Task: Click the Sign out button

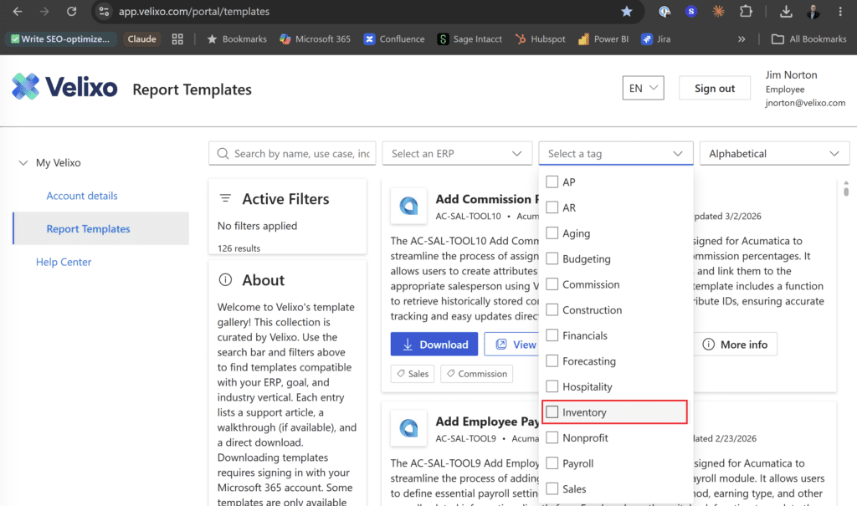Action: click(x=715, y=88)
